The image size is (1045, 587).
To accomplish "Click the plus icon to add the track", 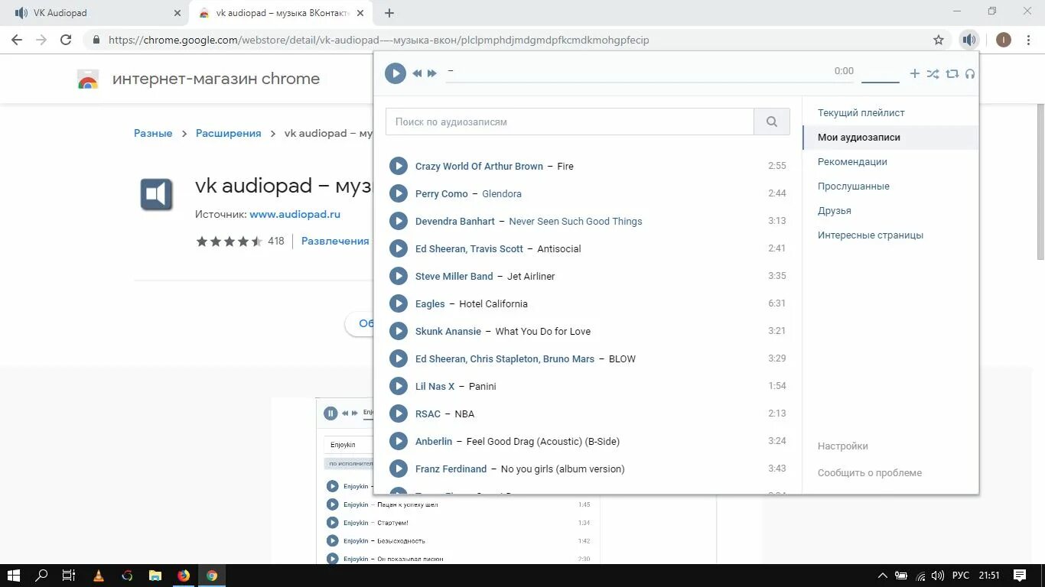I will [x=914, y=73].
